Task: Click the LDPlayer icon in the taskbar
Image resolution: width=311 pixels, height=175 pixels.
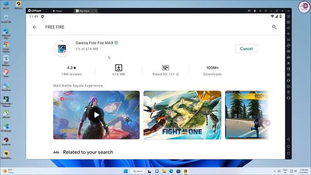Action: point(186,171)
